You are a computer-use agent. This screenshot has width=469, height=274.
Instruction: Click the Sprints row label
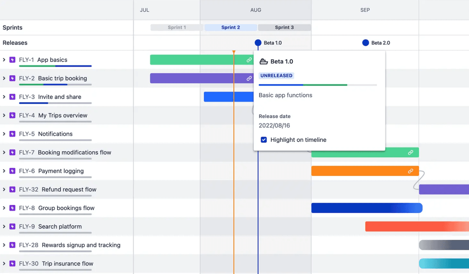click(13, 28)
